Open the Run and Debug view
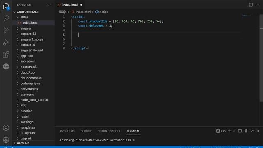The height and width of the screenshot is (148, 263). [6, 42]
